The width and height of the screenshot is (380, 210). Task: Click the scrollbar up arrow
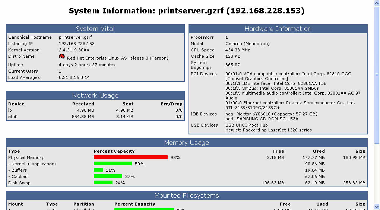377,3
